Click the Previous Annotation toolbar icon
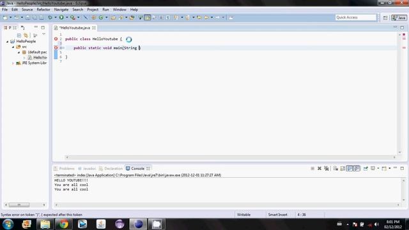 (x=187, y=17)
